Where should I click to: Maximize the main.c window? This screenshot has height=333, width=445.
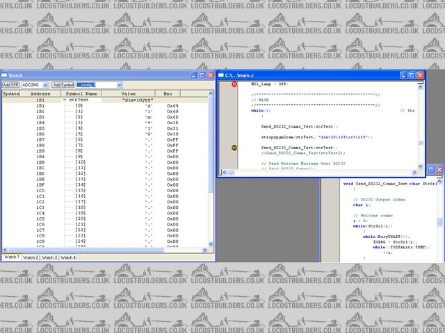click(412, 76)
